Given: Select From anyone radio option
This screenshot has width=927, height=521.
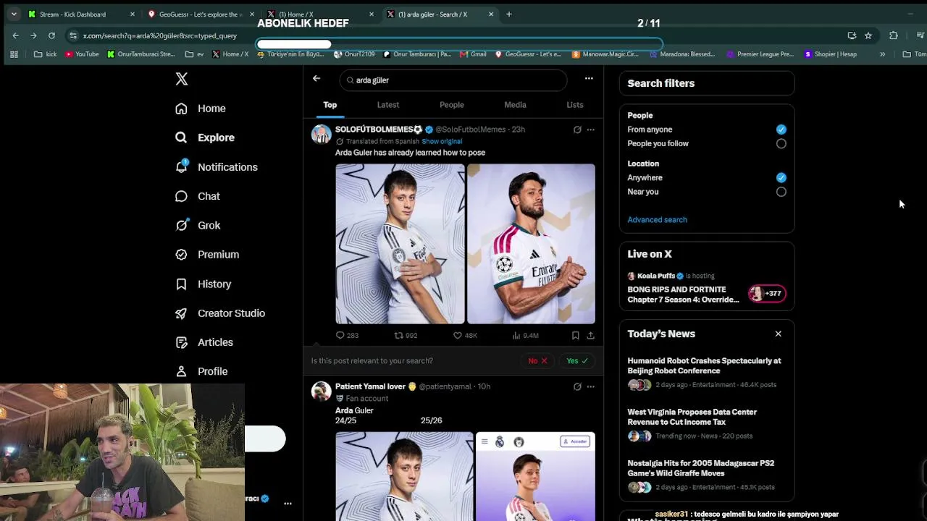Looking at the screenshot, I should click(781, 130).
